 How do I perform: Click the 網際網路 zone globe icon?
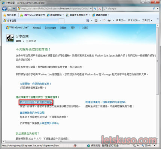click(x=88, y=146)
